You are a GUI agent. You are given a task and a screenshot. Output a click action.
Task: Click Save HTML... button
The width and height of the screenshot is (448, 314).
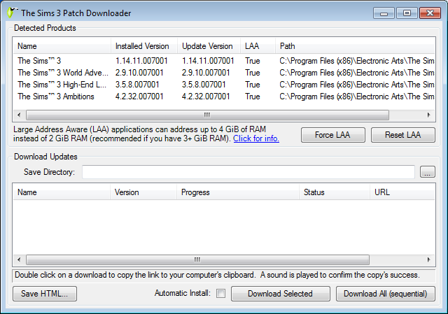45,294
